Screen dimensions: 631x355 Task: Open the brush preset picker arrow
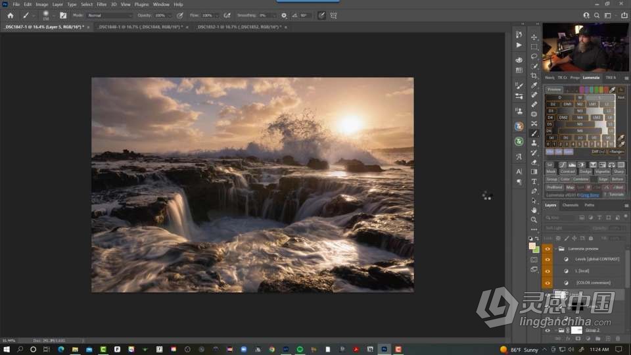click(53, 16)
